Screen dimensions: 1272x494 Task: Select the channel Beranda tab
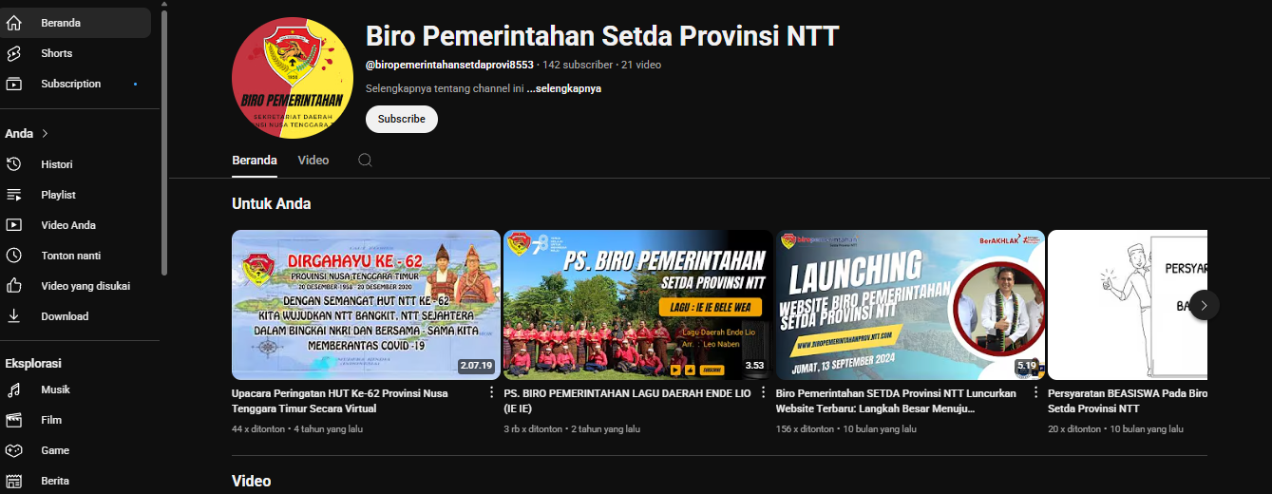click(x=255, y=161)
